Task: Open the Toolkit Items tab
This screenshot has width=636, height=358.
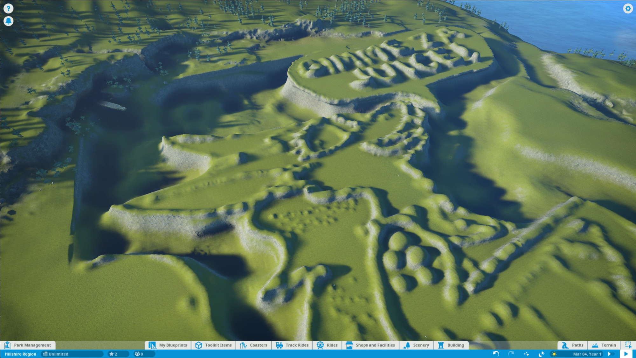Action: point(213,345)
